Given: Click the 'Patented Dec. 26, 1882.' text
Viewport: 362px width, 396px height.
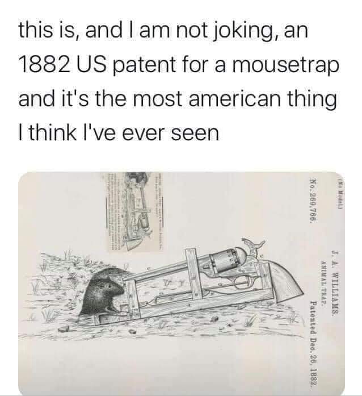Looking at the screenshot, I should [x=313, y=345].
